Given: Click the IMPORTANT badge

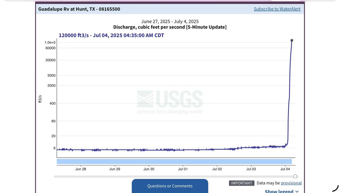Looking at the screenshot, I should (x=241, y=183).
